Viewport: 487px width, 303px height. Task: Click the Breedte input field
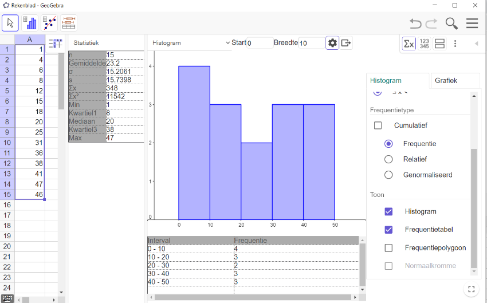point(311,43)
